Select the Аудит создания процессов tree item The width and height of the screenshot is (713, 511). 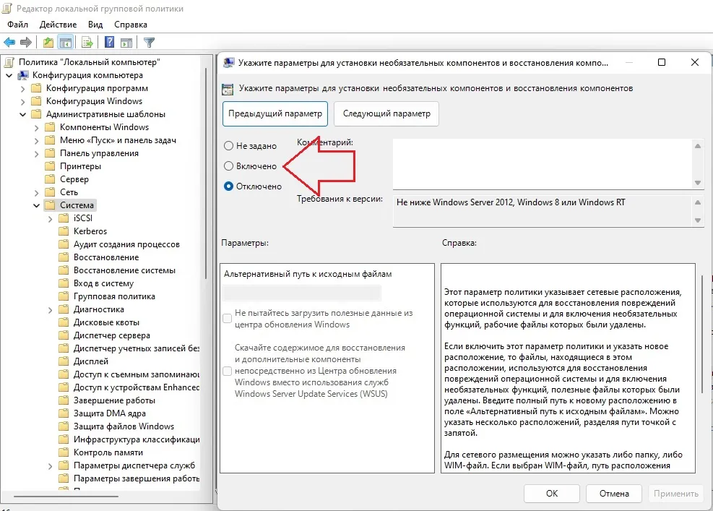pyautogui.click(x=126, y=244)
